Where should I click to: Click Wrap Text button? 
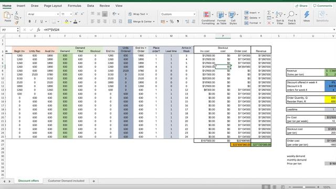138,14
